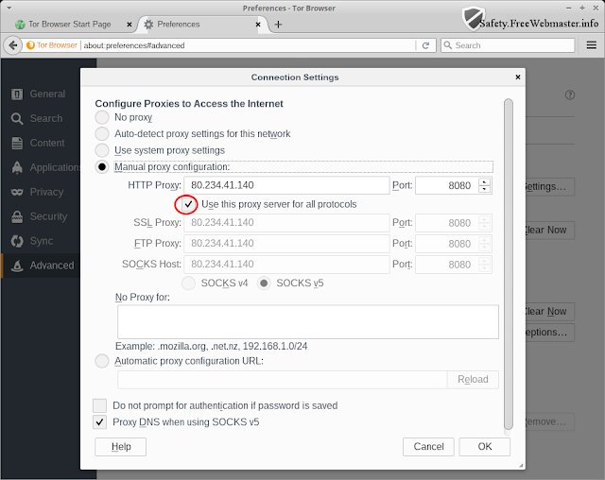Open Sync preferences in the sidebar
This screenshot has height=480, width=605.
(x=39, y=241)
